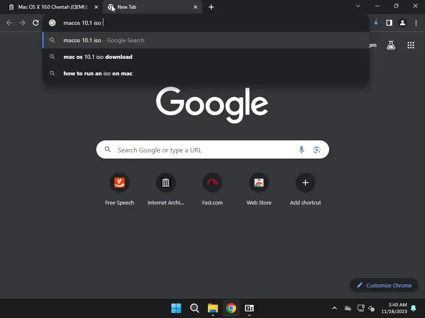Close the New Tab tab
Screen dimensions: 425x318
[195, 7]
